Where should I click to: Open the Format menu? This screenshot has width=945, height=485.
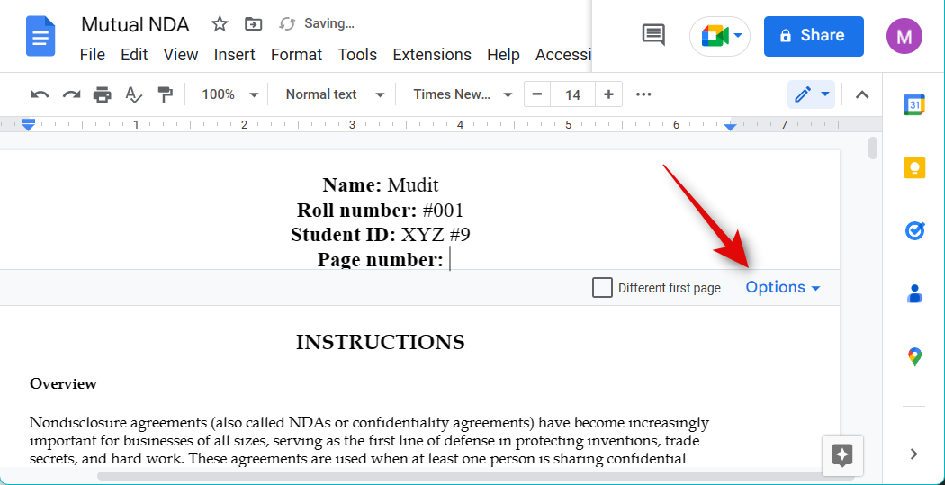click(296, 55)
